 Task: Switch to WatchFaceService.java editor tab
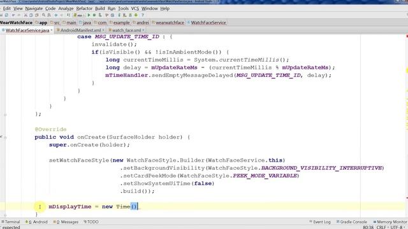[27, 31]
